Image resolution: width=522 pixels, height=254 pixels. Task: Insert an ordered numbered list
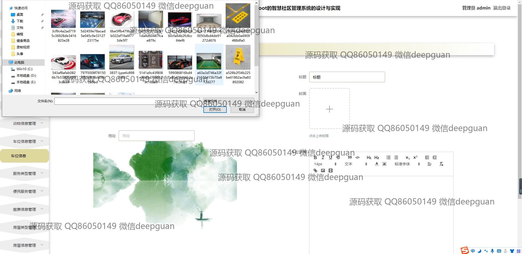388,157
